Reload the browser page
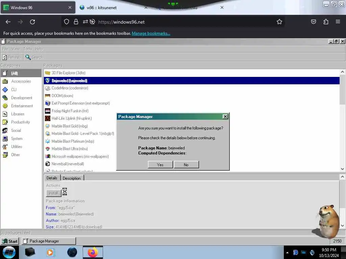The height and width of the screenshot is (259, 346). coord(32,22)
